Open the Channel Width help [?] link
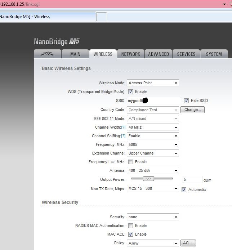232x250 pixels. click(x=123, y=127)
